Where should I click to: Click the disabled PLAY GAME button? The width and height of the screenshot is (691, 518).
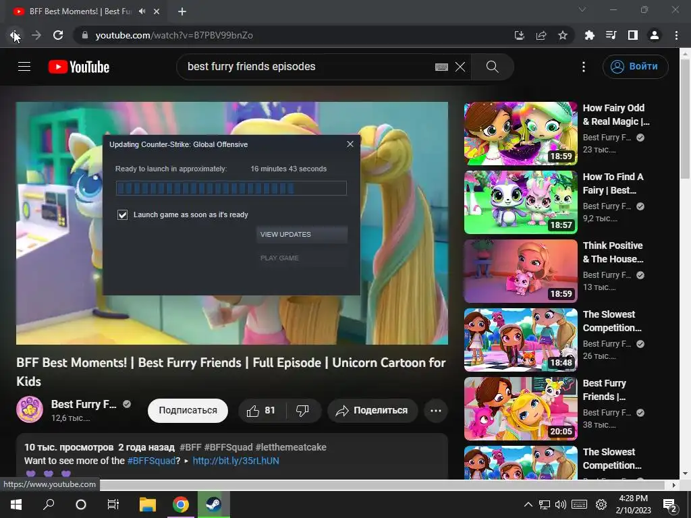tap(302, 258)
